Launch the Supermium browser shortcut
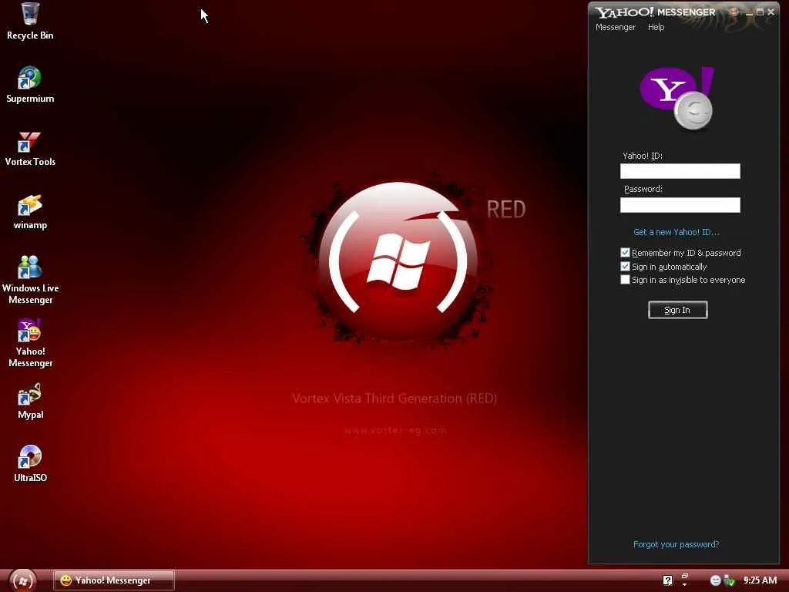The width and height of the screenshot is (789, 592). pos(30,85)
